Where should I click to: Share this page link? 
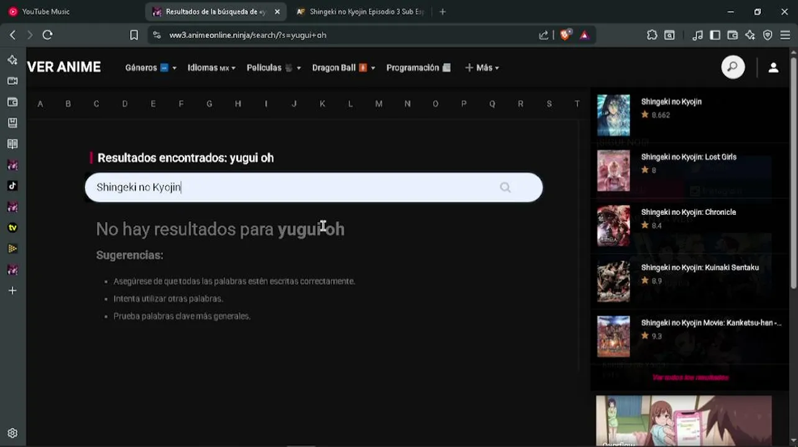tap(544, 35)
